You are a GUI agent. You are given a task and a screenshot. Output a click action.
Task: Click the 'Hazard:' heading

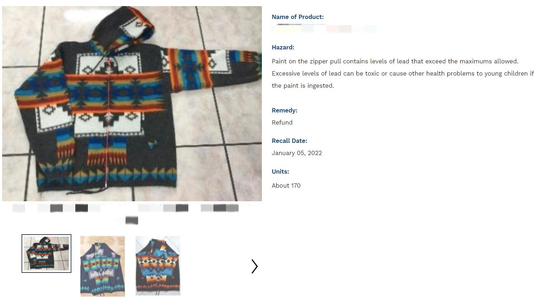point(283,47)
